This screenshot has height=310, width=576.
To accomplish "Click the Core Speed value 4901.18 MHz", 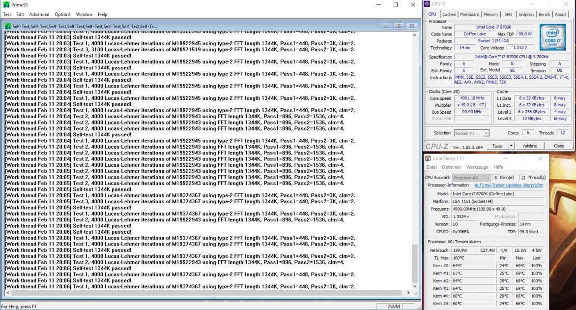I will tap(472, 98).
